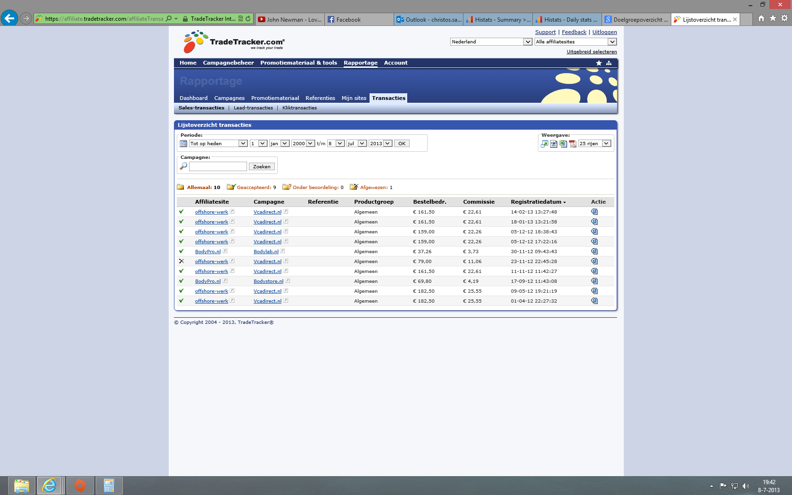Click the Onder beoordeling folder icon

(287, 187)
